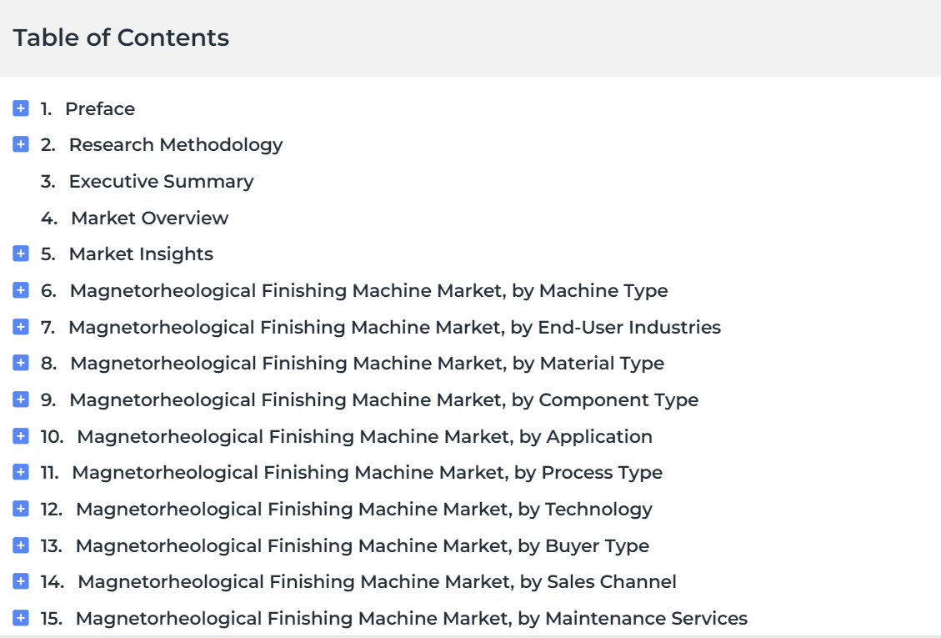Image resolution: width=941 pixels, height=638 pixels.
Task: Toggle plus icon for Process Type chapter
Action: (20, 472)
